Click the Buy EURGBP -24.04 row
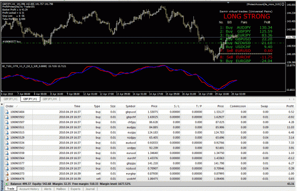 click(x=246, y=61)
